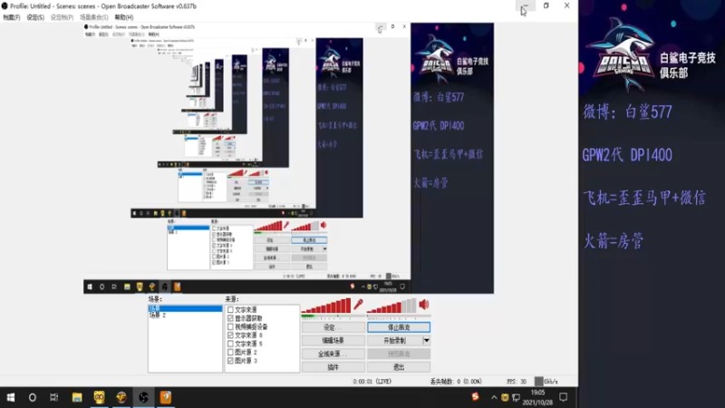Quit OBS with 退出 button
Viewport: 725px width, 408px height.
coord(399,367)
